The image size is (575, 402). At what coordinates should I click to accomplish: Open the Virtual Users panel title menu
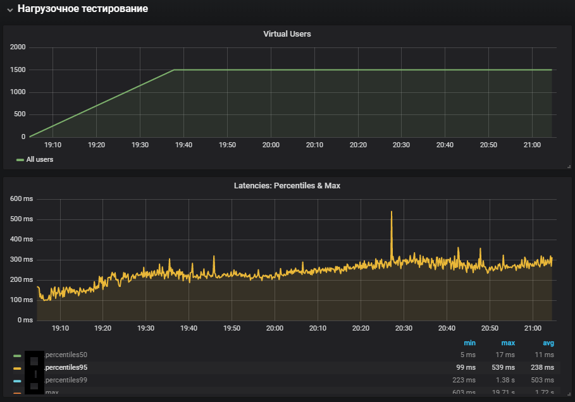click(287, 34)
